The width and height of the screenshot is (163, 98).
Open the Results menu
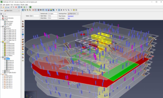click(22, 5)
